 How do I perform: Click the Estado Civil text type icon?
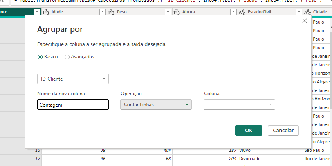click(242, 12)
